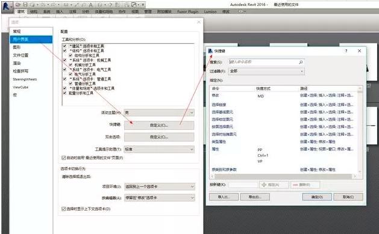Open the 结构 ribbon tab

[x=34, y=11]
